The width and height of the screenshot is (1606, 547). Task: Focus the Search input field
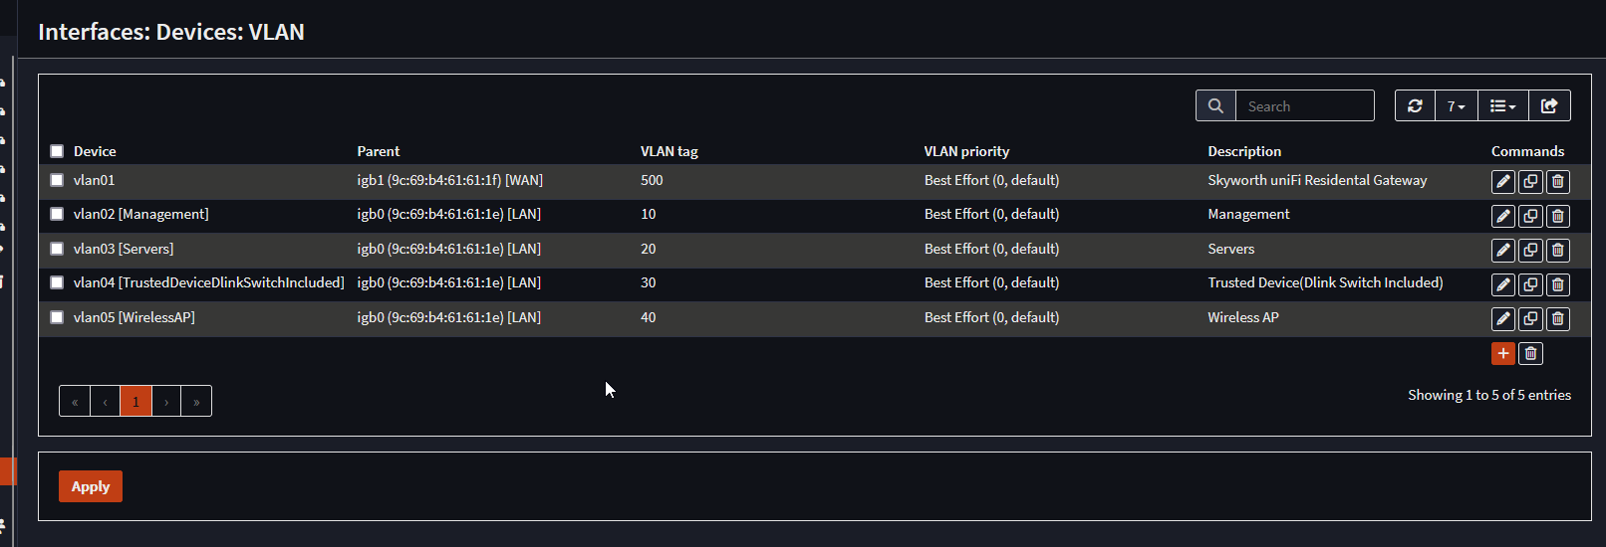tap(1304, 105)
